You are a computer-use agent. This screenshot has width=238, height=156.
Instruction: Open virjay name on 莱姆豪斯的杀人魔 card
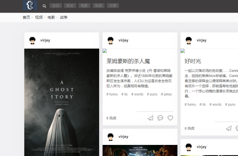pos(123,40)
